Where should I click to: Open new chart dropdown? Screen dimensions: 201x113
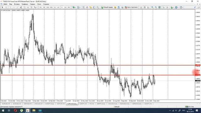point(74,7)
